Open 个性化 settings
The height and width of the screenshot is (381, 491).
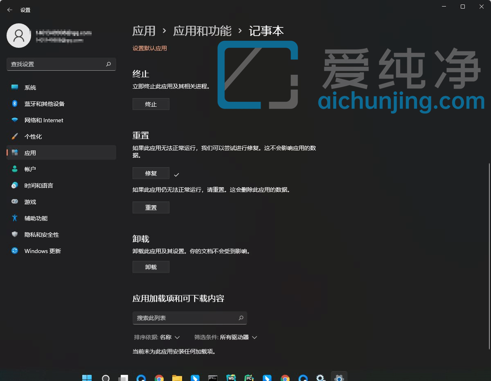pyautogui.click(x=35, y=136)
